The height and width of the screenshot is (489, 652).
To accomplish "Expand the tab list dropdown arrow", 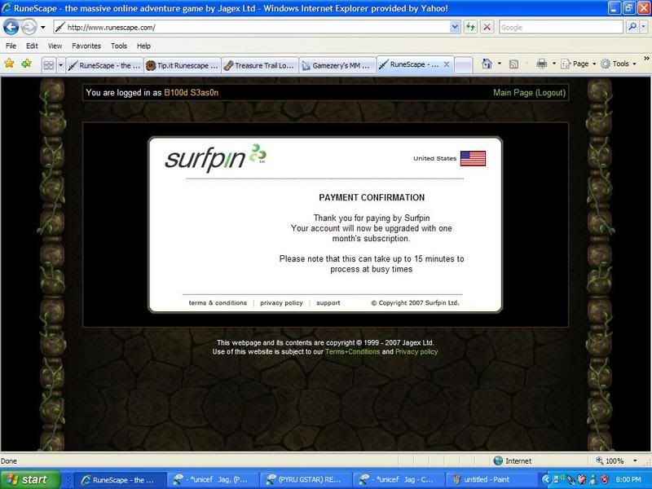I will click(60, 65).
